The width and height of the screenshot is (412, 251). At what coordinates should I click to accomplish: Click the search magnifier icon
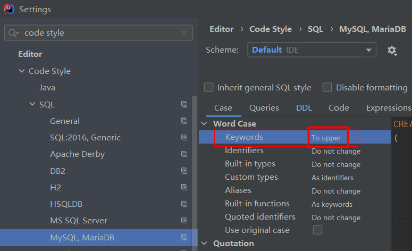click(x=13, y=33)
